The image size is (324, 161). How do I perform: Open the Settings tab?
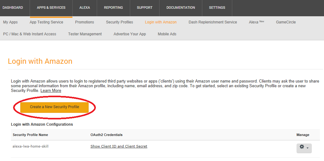click(217, 8)
